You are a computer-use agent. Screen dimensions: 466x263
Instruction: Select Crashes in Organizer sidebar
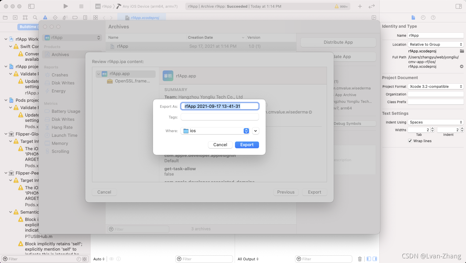[60, 75]
